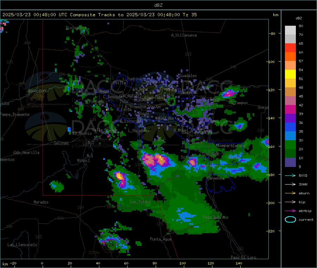Click the Divisadero map label
The width and height of the screenshot is (317, 268).
[x=76, y=28]
